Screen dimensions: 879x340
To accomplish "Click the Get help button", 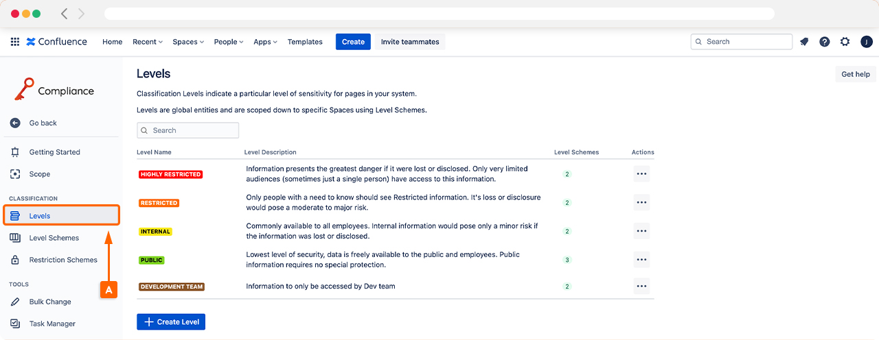I will pyautogui.click(x=855, y=74).
